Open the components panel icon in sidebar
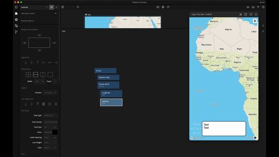Screen dimensions: 279x157 pyautogui.click(x=16, y=26)
